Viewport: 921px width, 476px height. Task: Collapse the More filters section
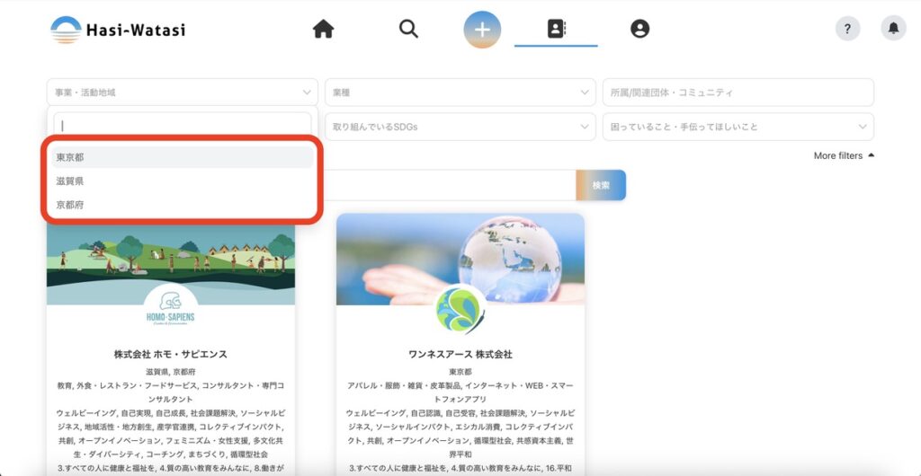point(844,156)
